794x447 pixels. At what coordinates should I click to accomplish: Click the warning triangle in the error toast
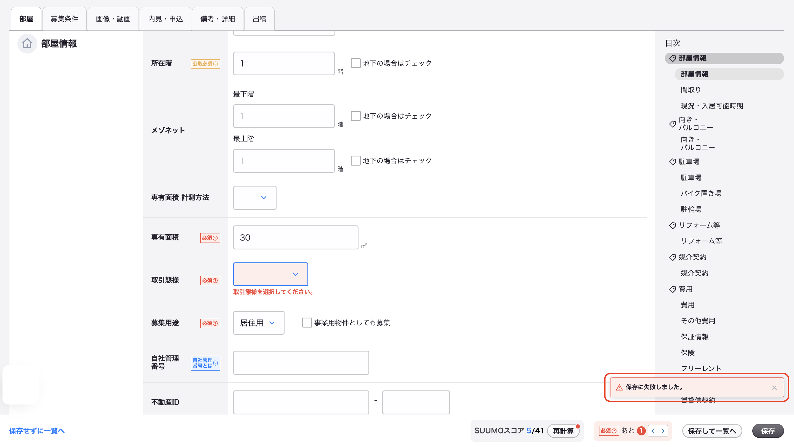click(x=619, y=388)
